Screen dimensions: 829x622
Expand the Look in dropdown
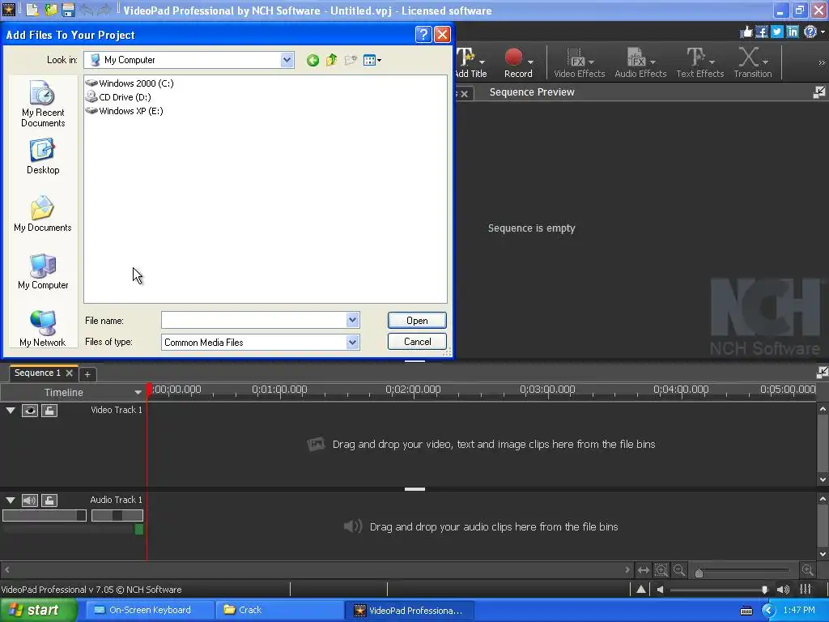tap(287, 60)
